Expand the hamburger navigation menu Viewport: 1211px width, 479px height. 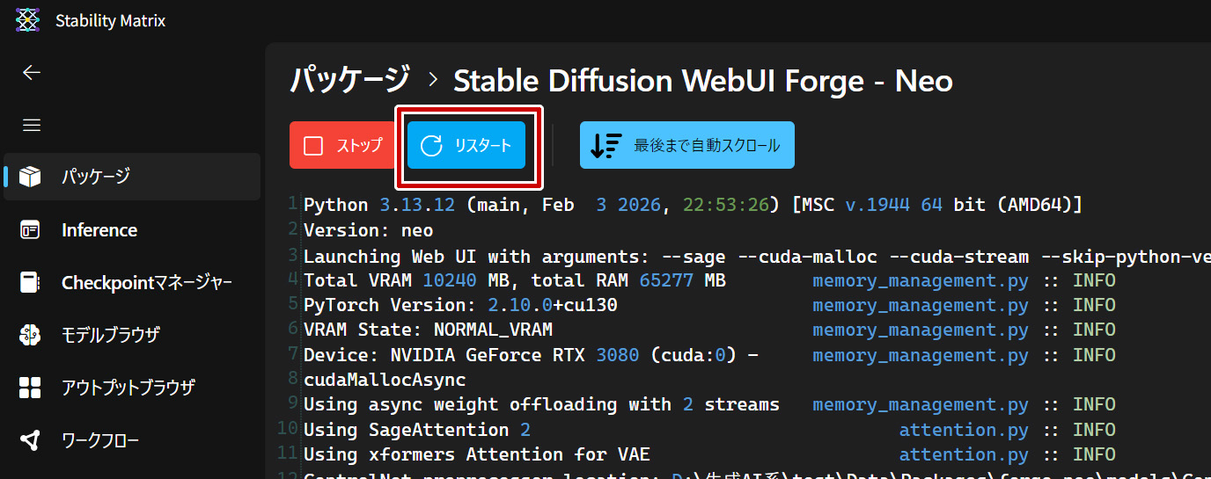click(32, 125)
